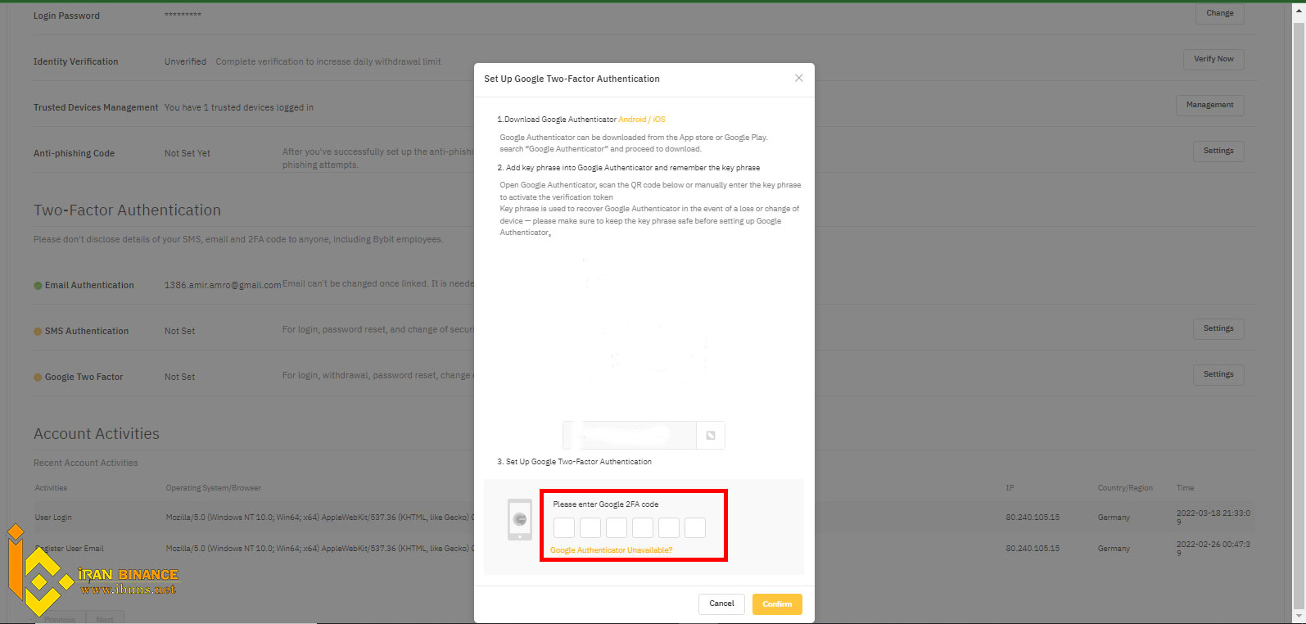Click the fifth 2FA code digit box

[669, 527]
